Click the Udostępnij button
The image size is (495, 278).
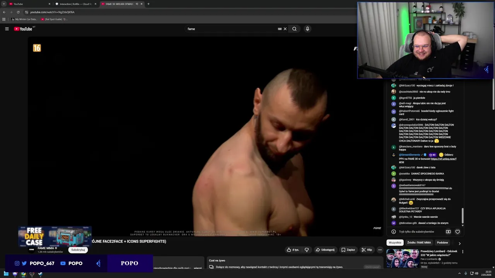tap(325, 250)
